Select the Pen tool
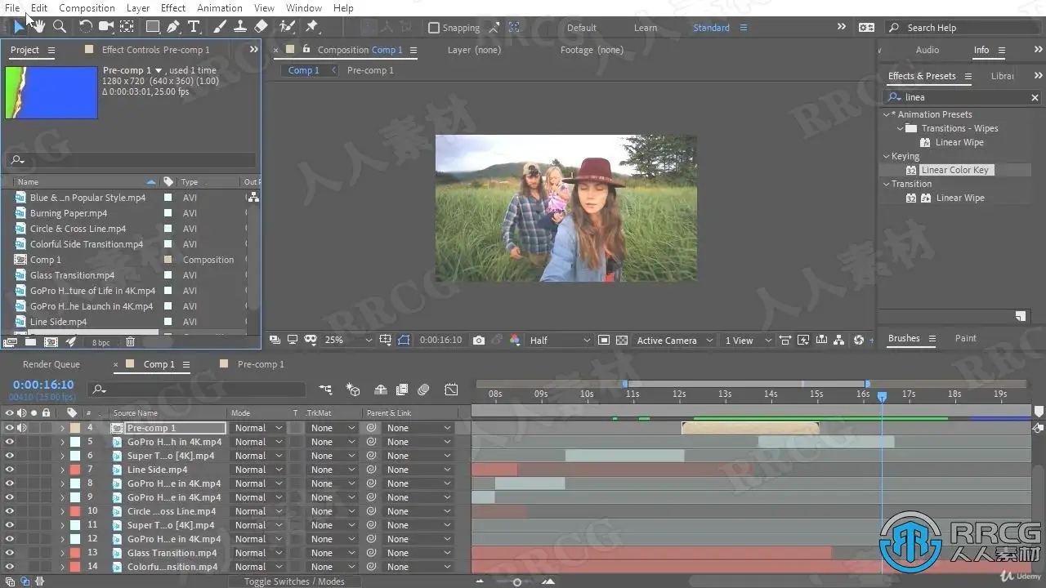This screenshot has height=588, width=1046. pyautogui.click(x=173, y=27)
